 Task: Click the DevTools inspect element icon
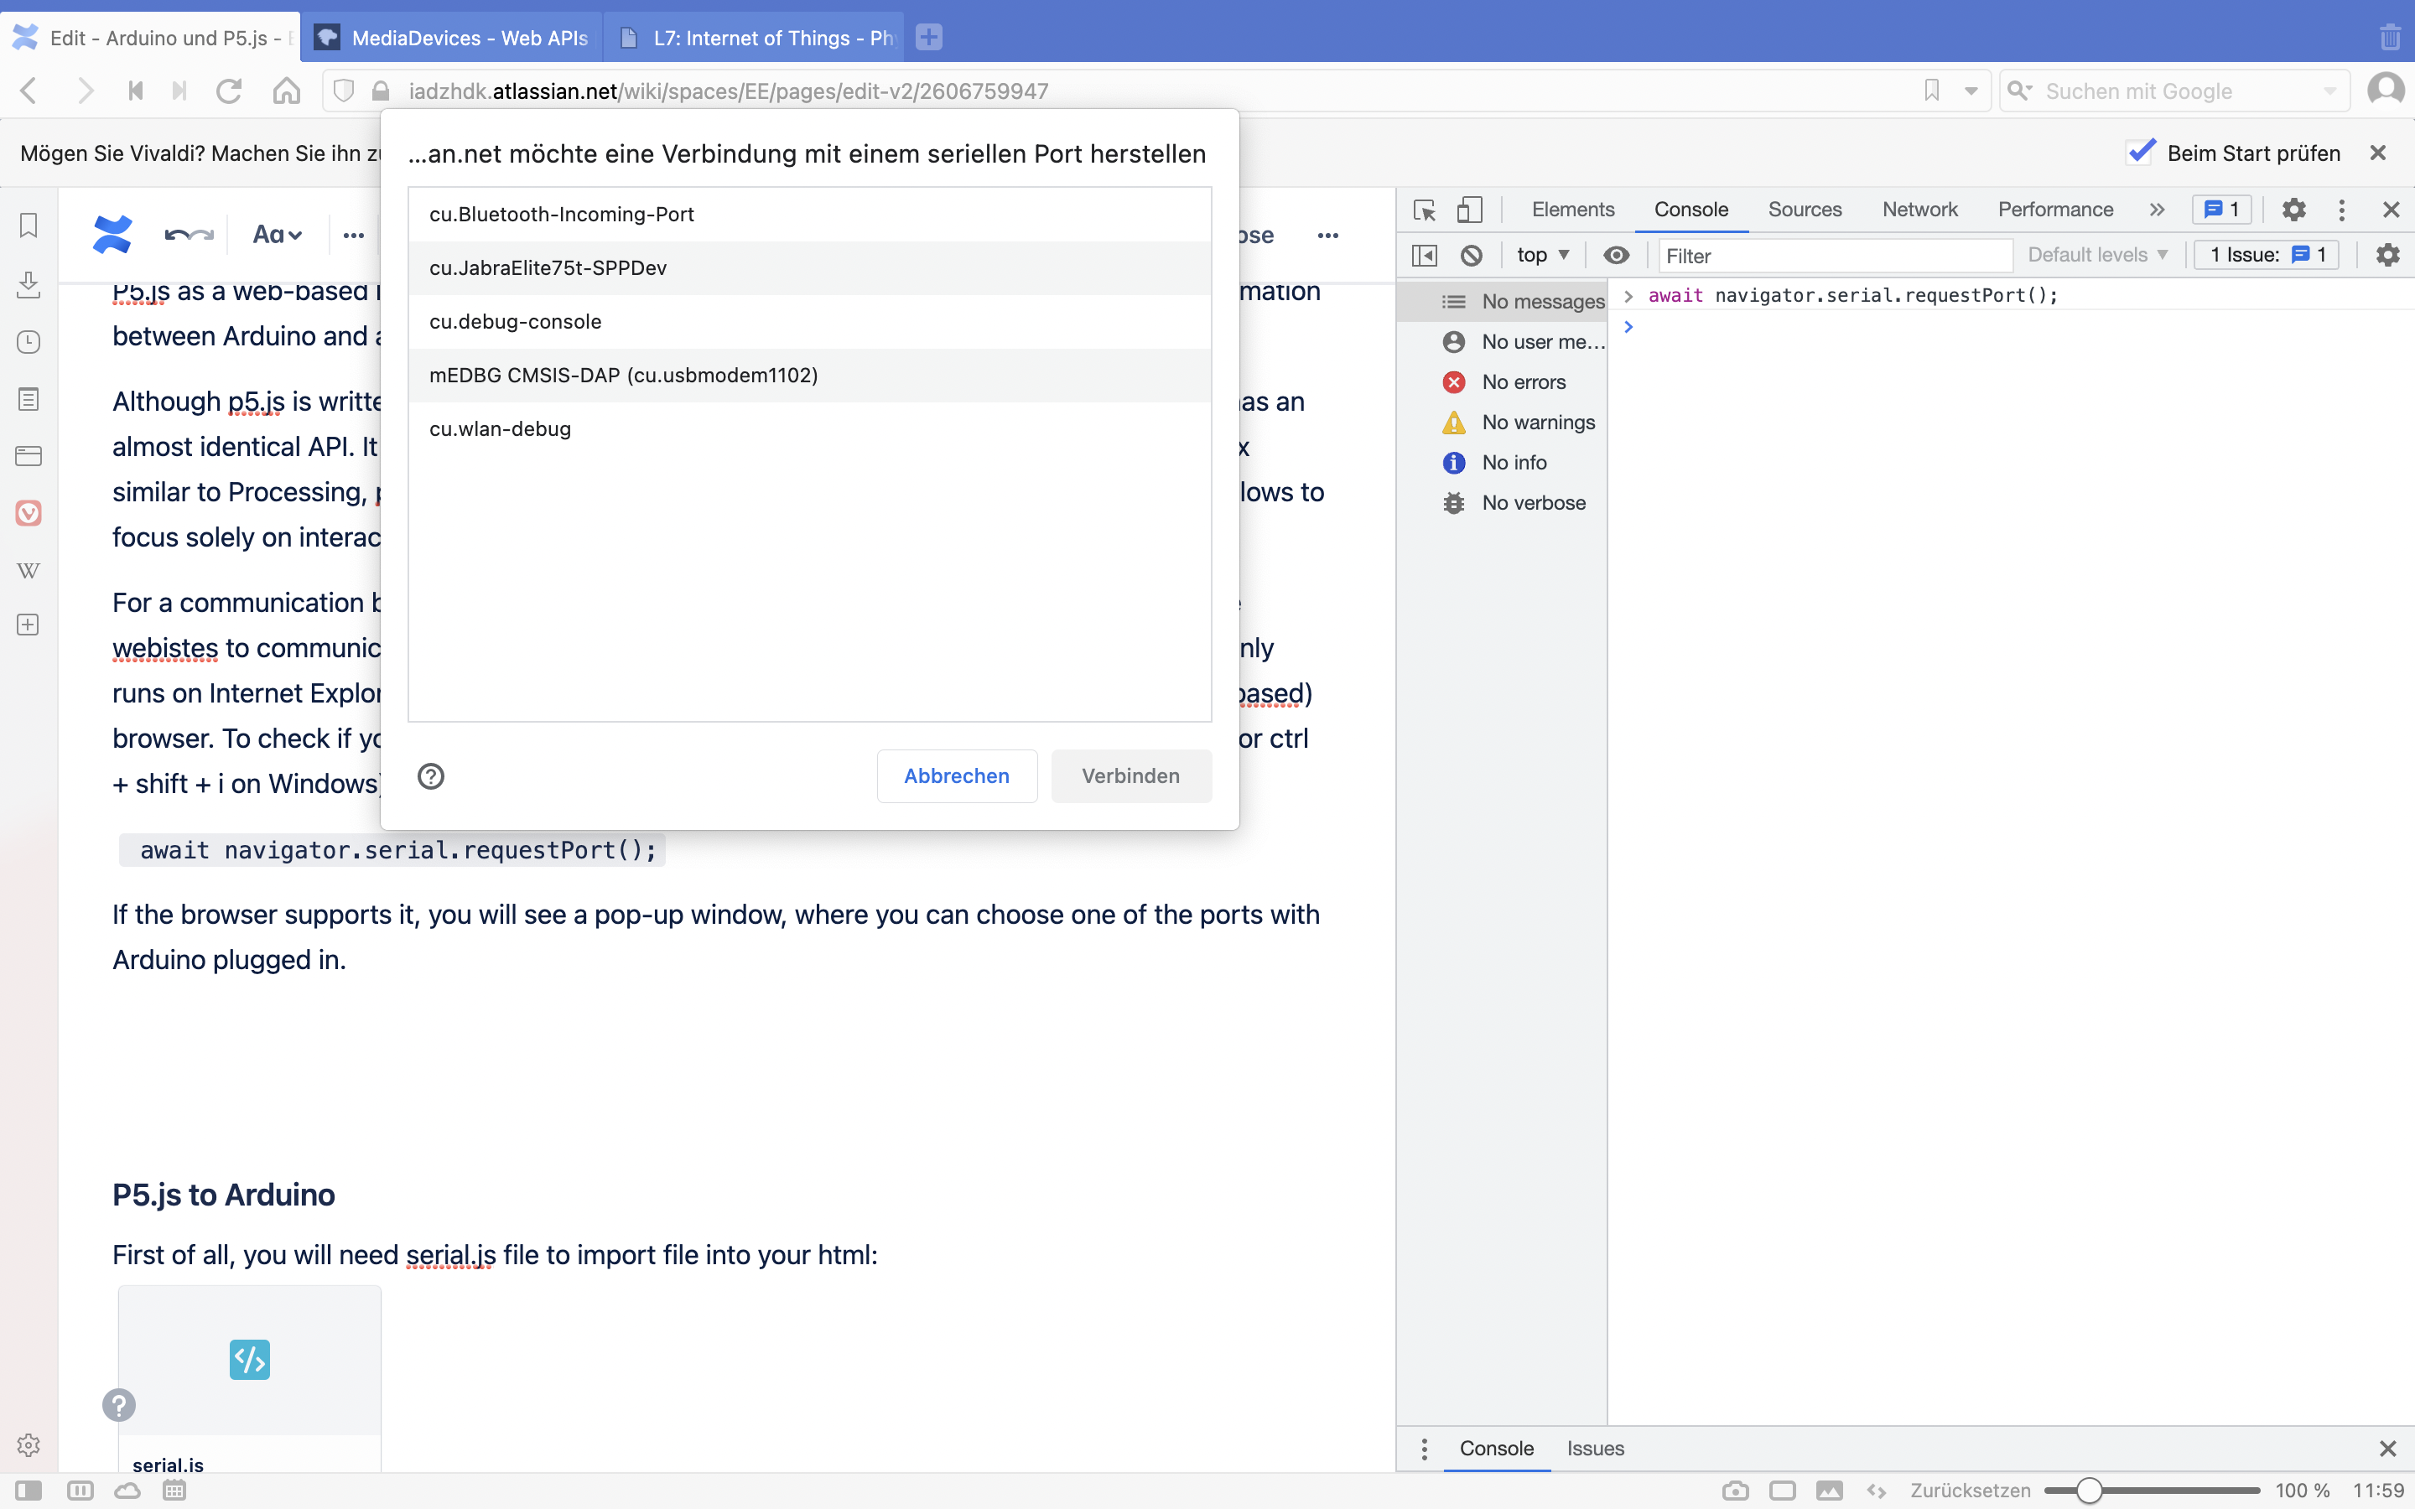pyautogui.click(x=1424, y=210)
